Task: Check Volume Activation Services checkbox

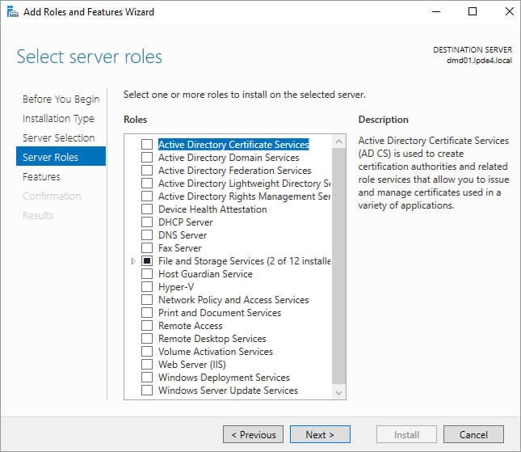Action: click(x=147, y=352)
